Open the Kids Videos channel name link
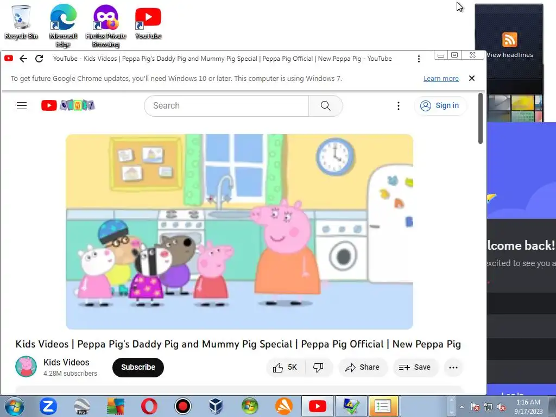The width and height of the screenshot is (556, 417). pyautogui.click(x=66, y=362)
